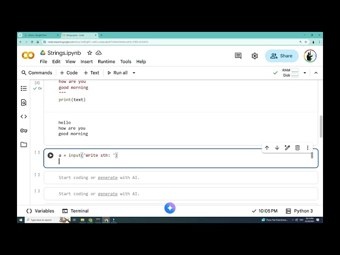Open the Tools menu
The height and width of the screenshot is (255, 340).
(x=126, y=62)
